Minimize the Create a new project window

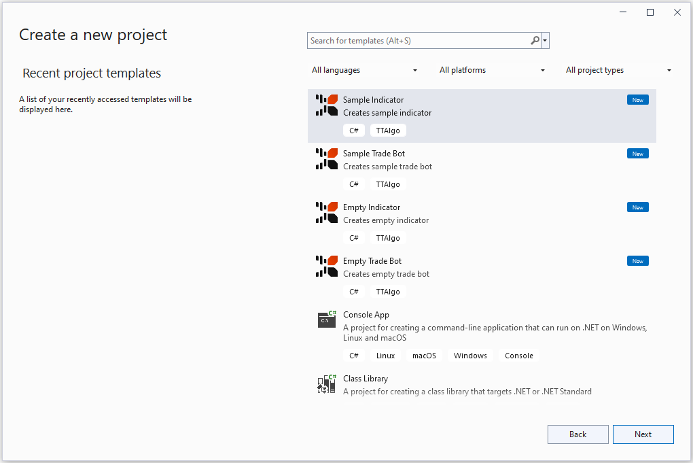pyautogui.click(x=623, y=12)
